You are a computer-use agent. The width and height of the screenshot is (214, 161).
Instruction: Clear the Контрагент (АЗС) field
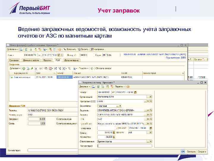point(148,101)
